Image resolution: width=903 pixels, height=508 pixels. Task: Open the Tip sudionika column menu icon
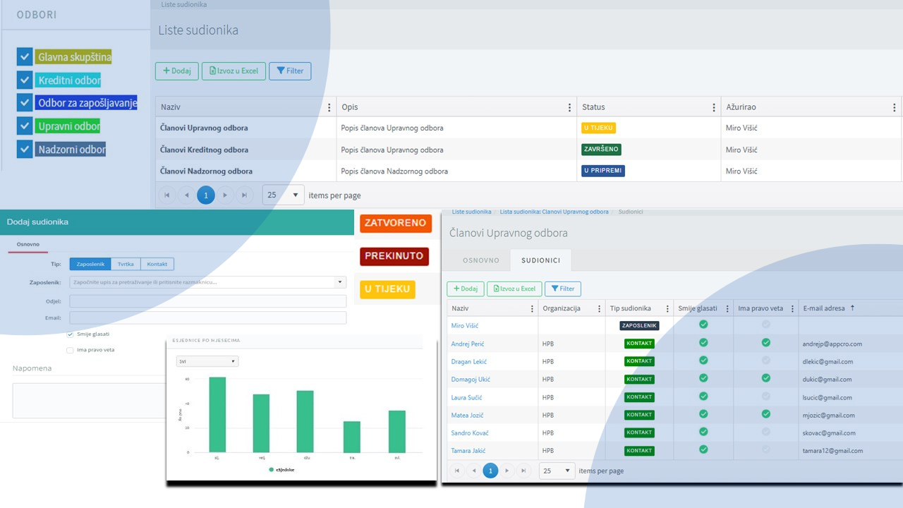coord(667,308)
